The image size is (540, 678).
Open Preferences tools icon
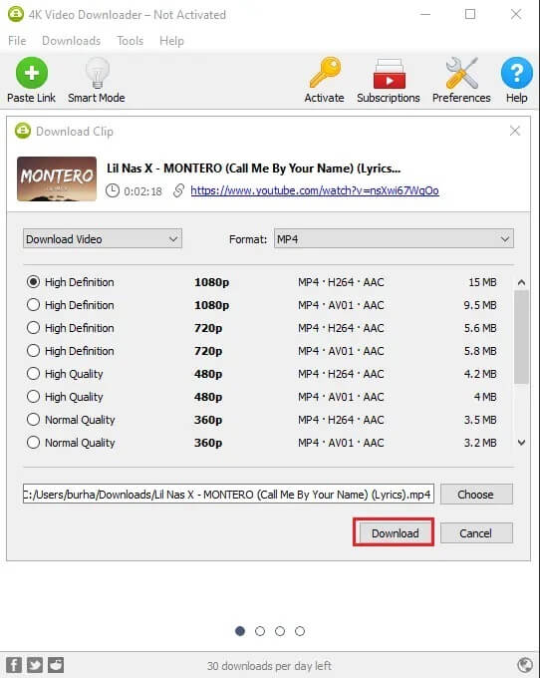point(461,73)
